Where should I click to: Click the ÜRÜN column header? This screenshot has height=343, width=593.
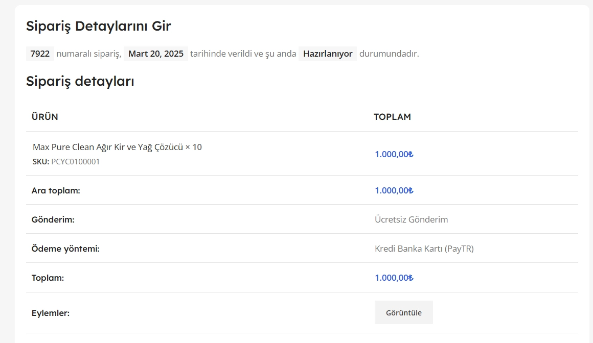44,117
